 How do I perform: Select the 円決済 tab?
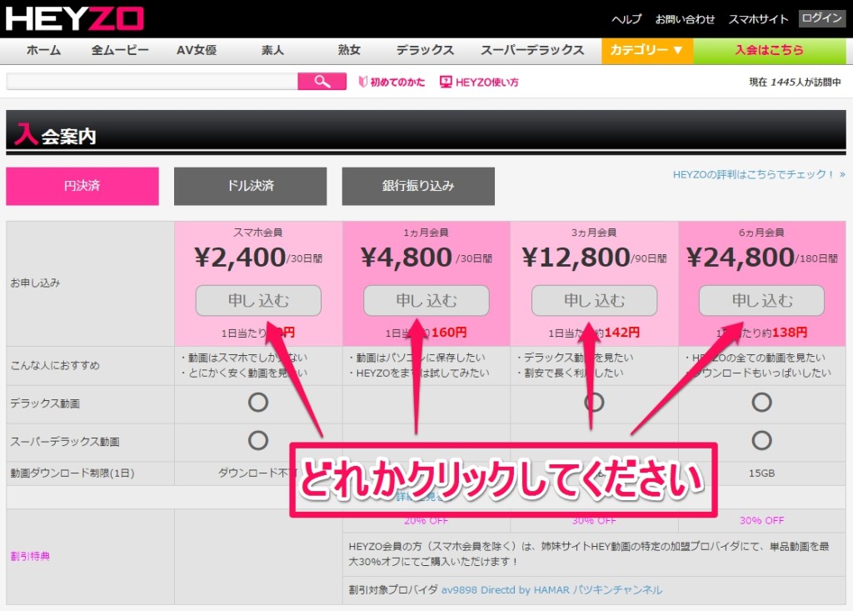pyautogui.click(x=82, y=186)
